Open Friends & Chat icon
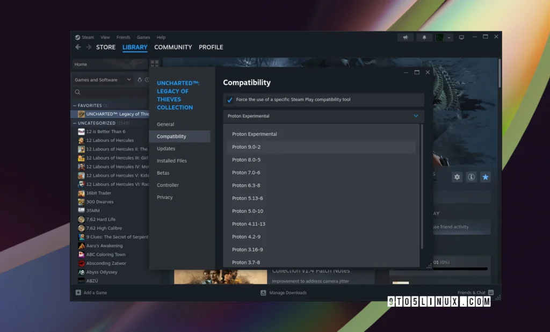Image resolution: width=550 pixels, height=332 pixels. tap(491, 292)
